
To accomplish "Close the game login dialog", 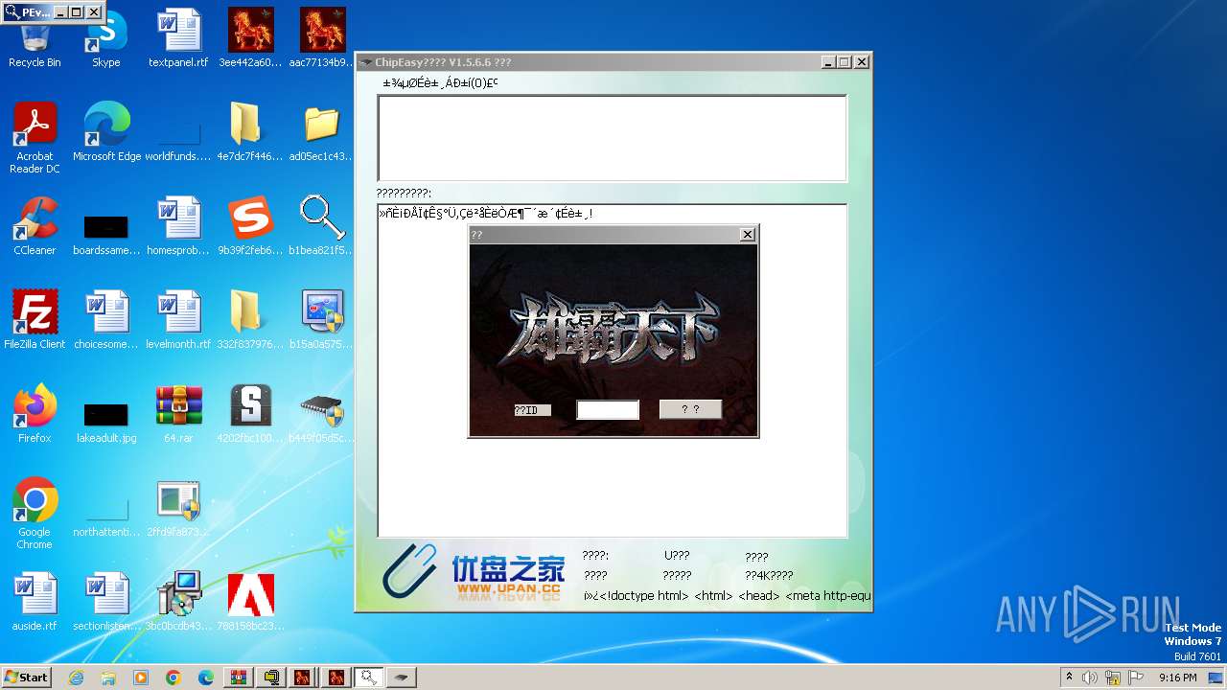I will (748, 235).
